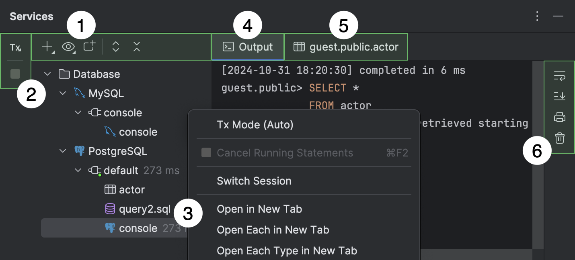575x260 pixels.
Task: Open the View Options eye icon
Action: coord(69,47)
